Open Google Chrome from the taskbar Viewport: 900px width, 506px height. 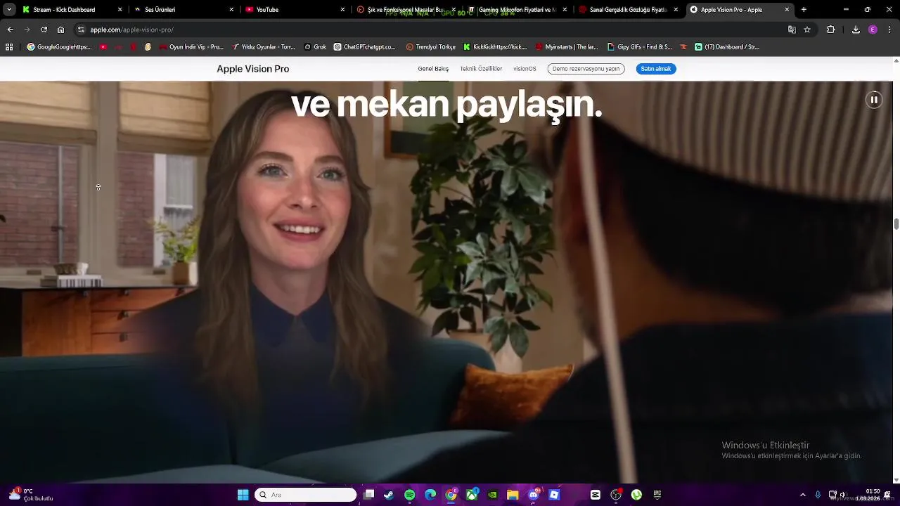pyautogui.click(x=451, y=495)
